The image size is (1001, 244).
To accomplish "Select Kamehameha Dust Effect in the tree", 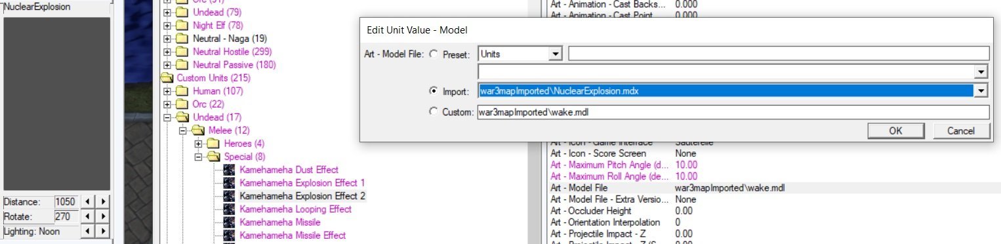I will click(x=289, y=170).
